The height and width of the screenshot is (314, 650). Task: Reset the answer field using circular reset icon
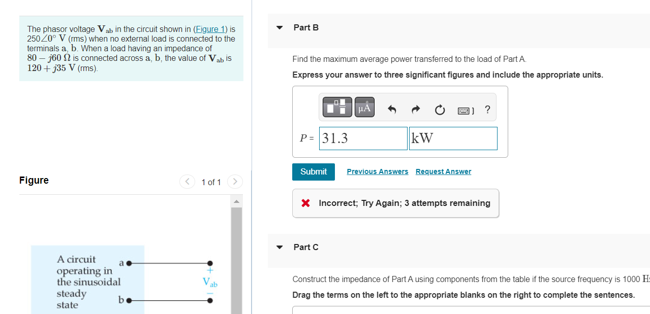point(440,109)
